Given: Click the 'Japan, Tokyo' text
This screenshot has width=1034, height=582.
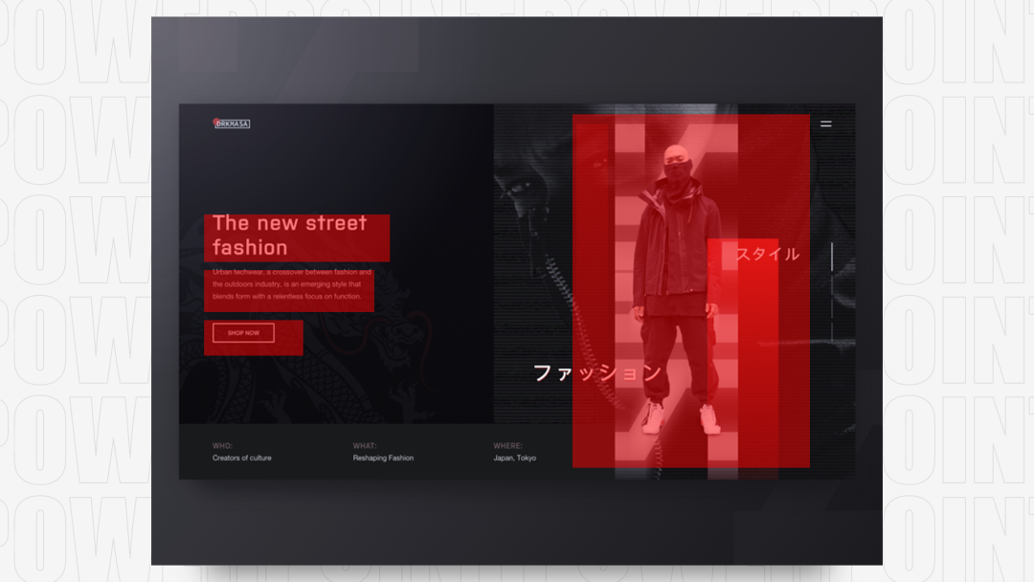Looking at the screenshot, I should pyautogui.click(x=514, y=458).
